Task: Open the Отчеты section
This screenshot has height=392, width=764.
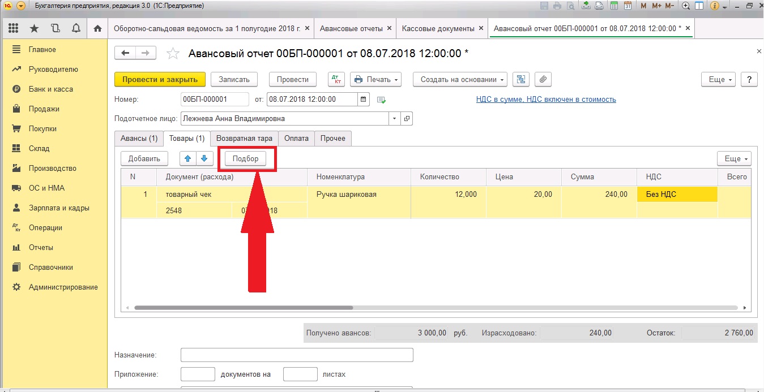Action: (x=41, y=247)
